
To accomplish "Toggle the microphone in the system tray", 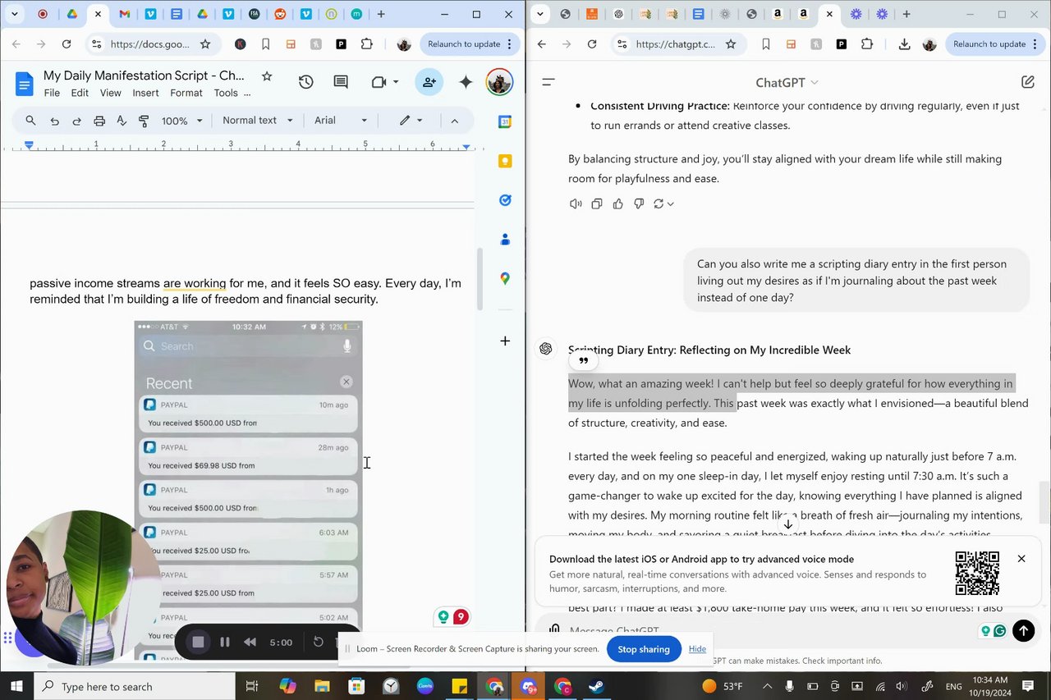I will click(789, 686).
